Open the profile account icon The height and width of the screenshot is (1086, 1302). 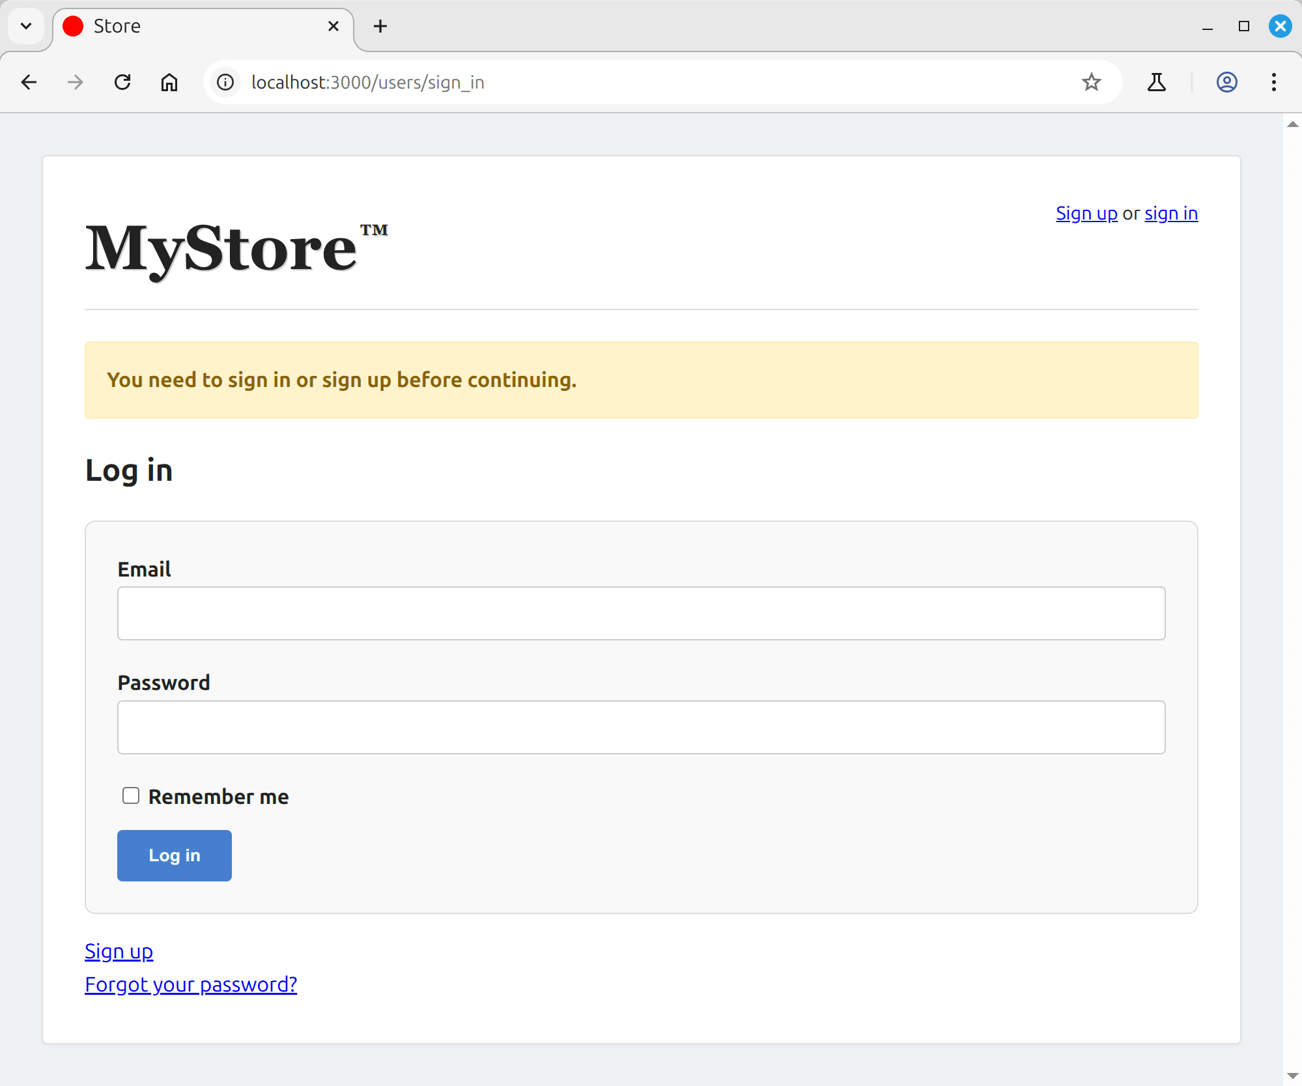(x=1226, y=82)
